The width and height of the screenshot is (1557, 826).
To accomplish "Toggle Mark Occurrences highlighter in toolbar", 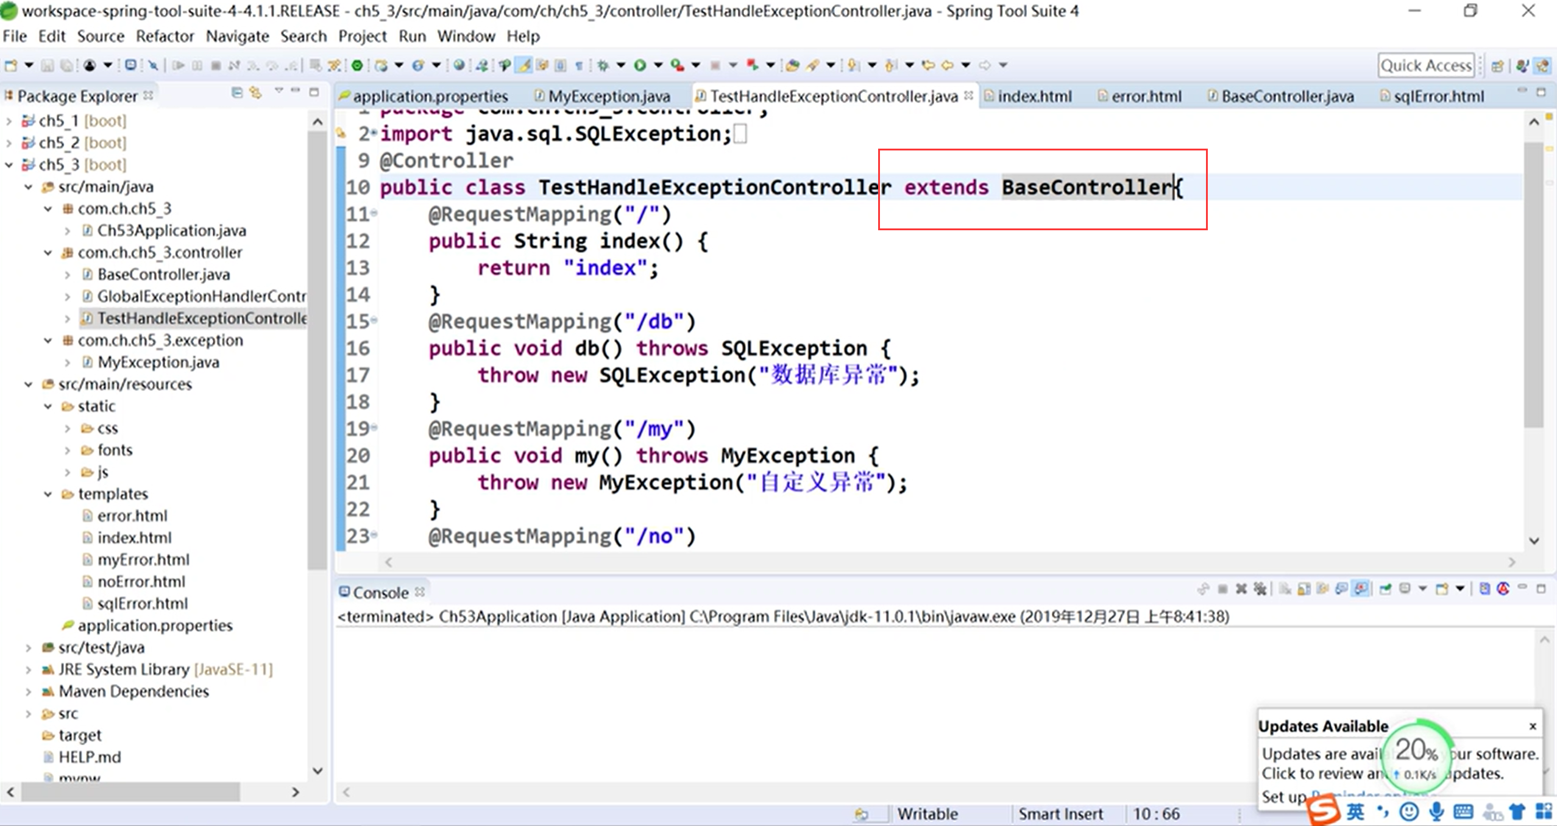I will (524, 65).
